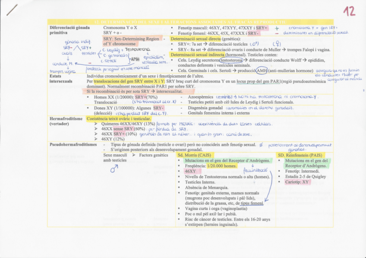Select the bullet "Fenotip femení: 46XX, 45X, 47XXX"

[212, 33]
